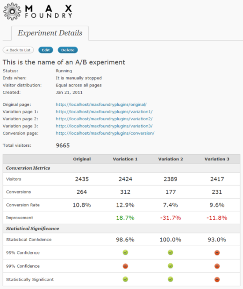243x289 pixels.
Task: Open the Variation page 3 link
Action: (x=104, y=126)
